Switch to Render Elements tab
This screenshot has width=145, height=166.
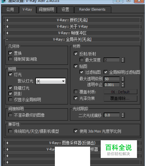click(92, 10)
